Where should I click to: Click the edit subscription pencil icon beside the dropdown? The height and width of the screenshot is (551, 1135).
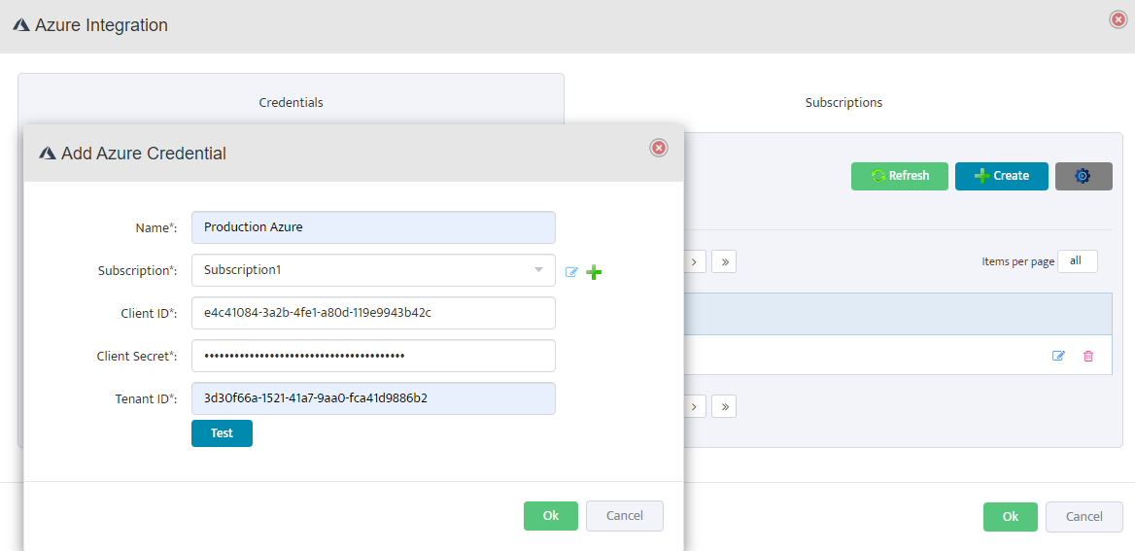point(571,272)
